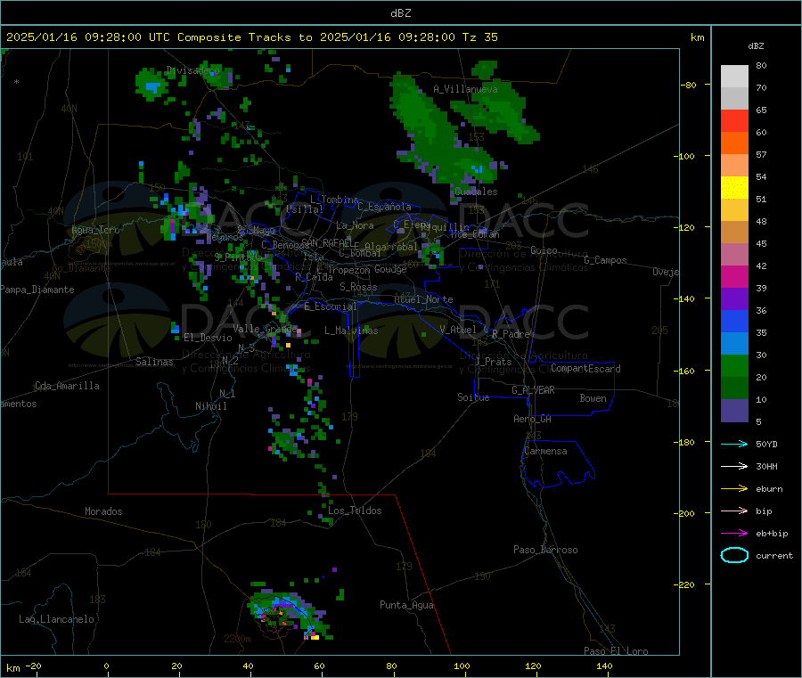Click the 'Carmensa' map label
Viewport: 802px width, 678px height.
point(545,451)
